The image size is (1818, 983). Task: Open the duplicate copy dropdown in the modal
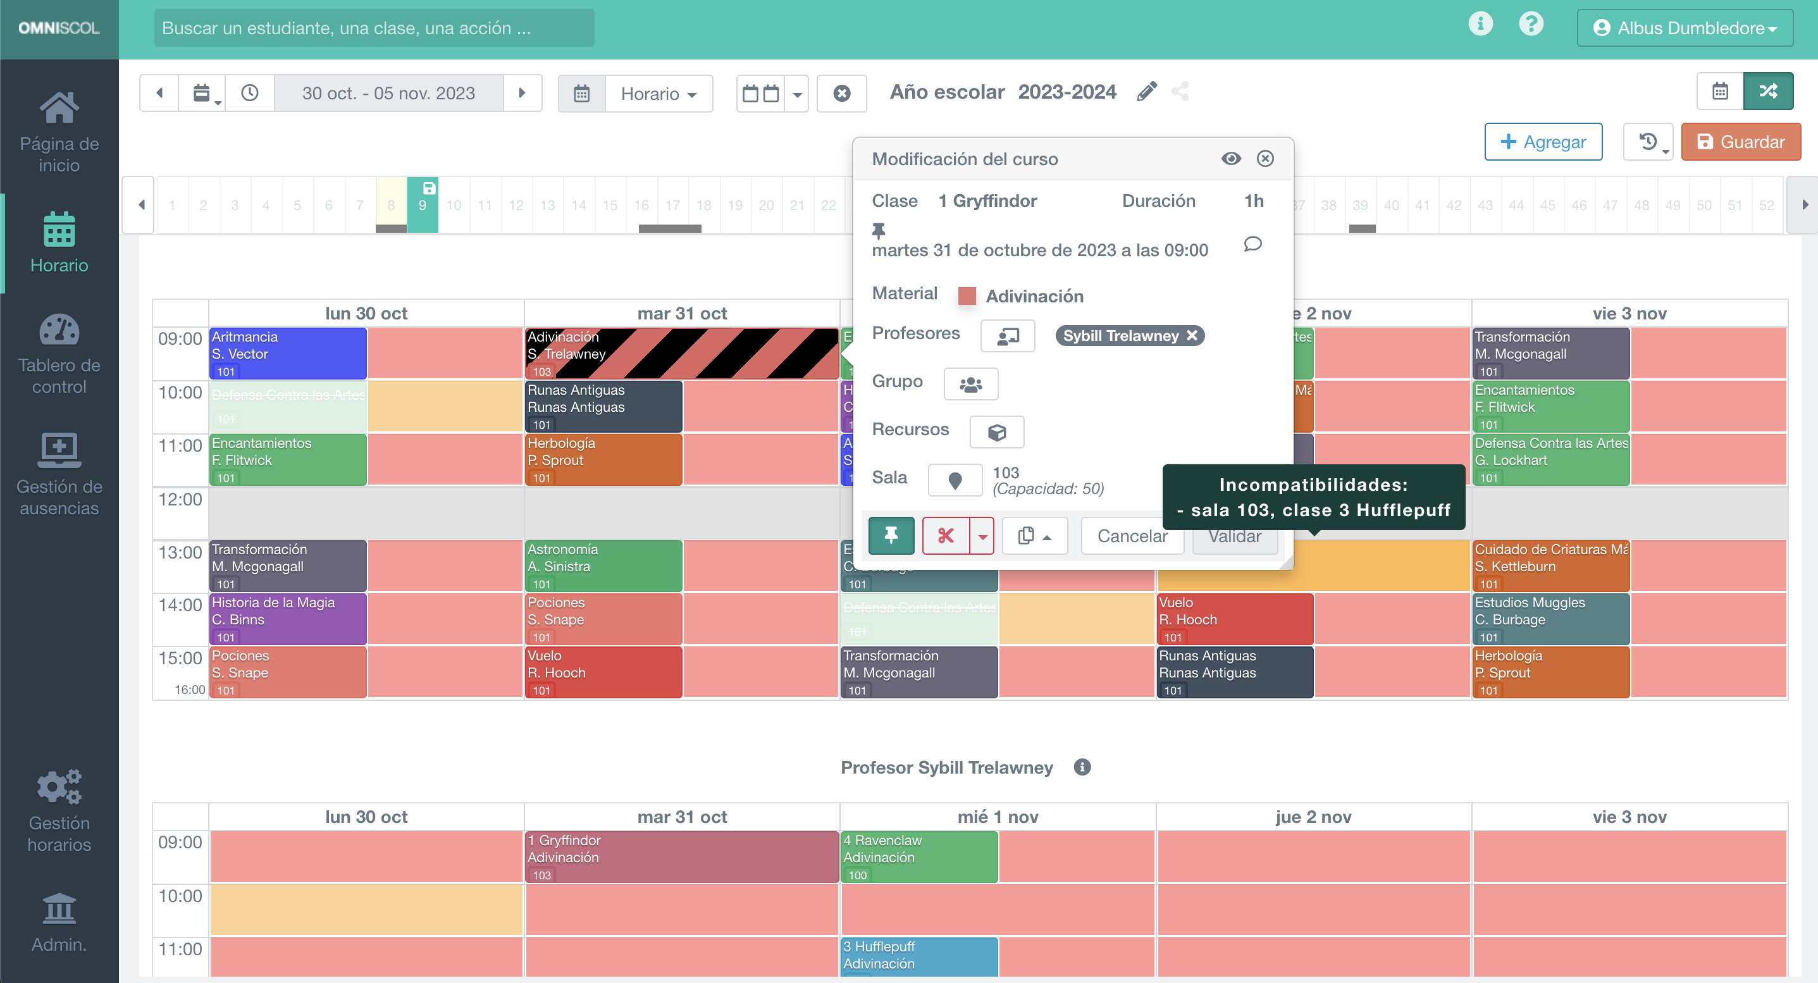[1034, 536]
